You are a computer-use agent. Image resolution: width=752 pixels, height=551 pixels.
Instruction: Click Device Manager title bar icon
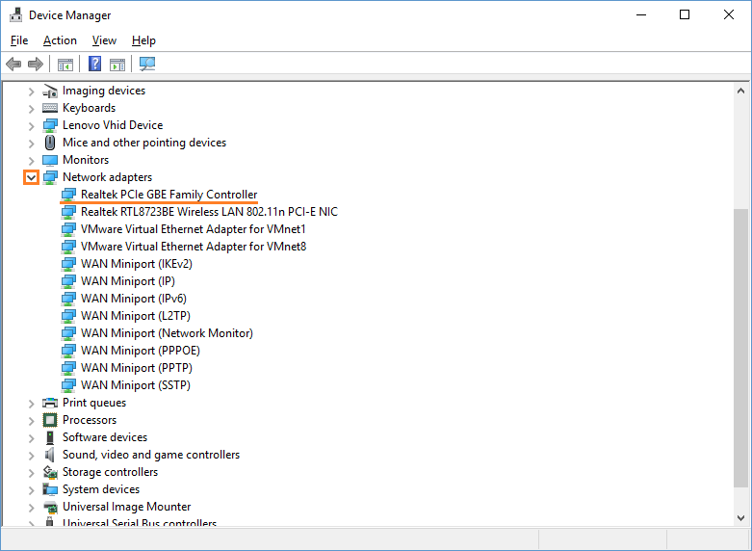pyautogui.click(x=15, y=14)
